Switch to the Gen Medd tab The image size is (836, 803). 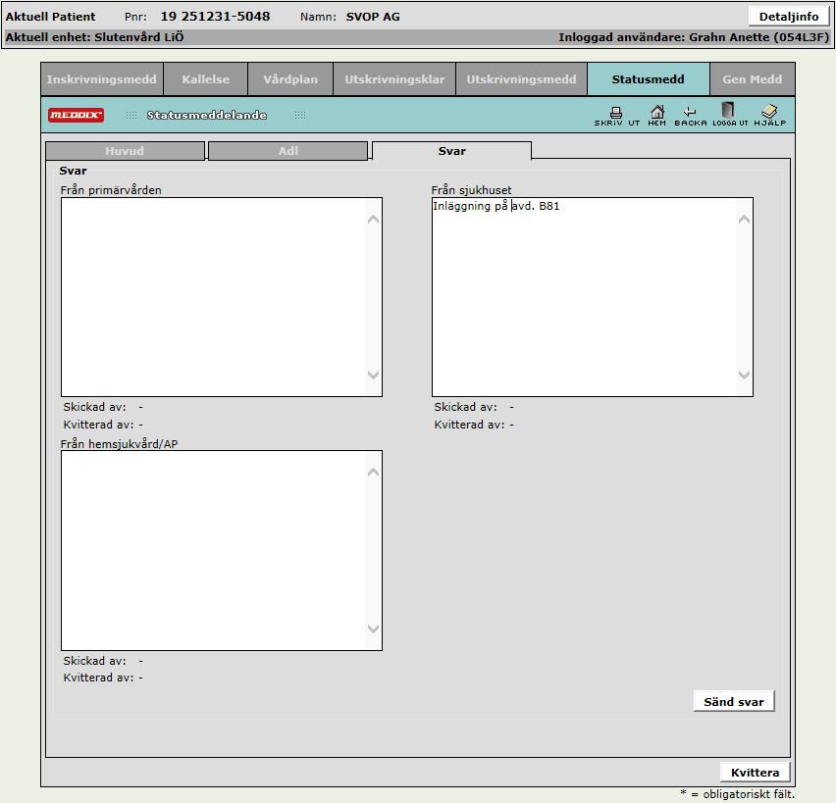pyautogui.click(x=752, y=79)
